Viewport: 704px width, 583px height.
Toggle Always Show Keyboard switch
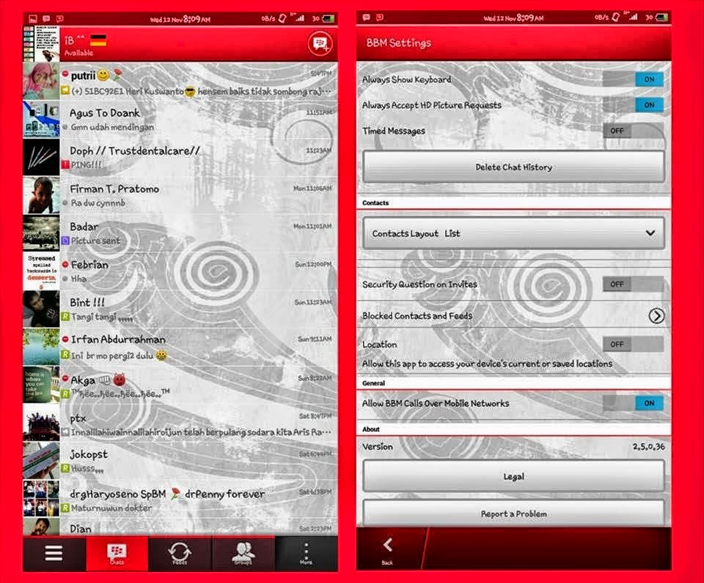pyautogui.click(x=634, y=79)
